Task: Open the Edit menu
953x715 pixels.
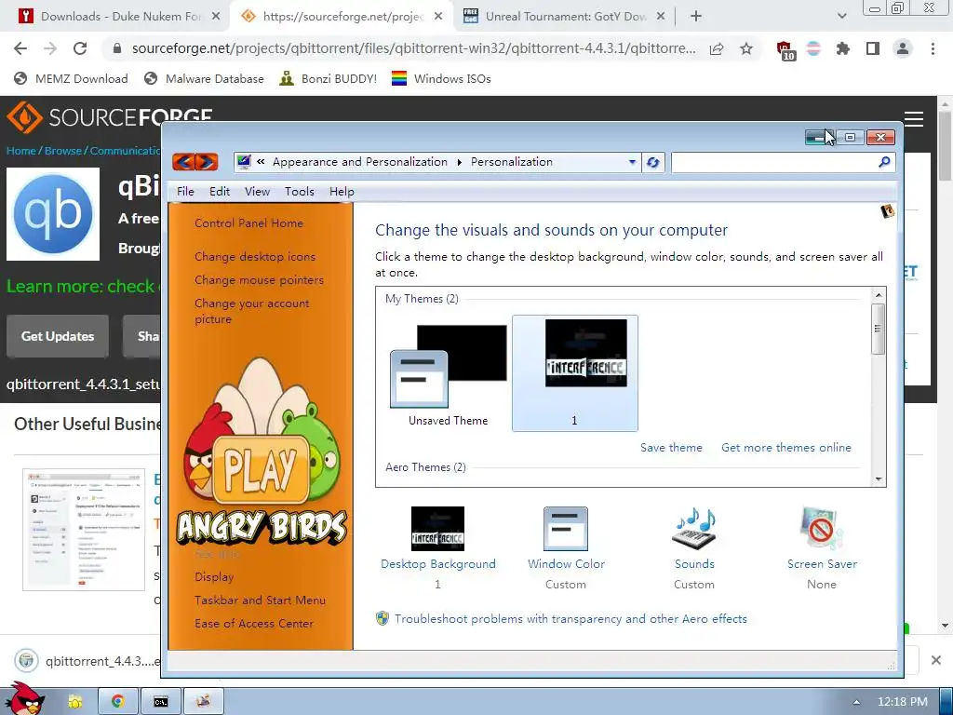Action: tap(220, 192)
